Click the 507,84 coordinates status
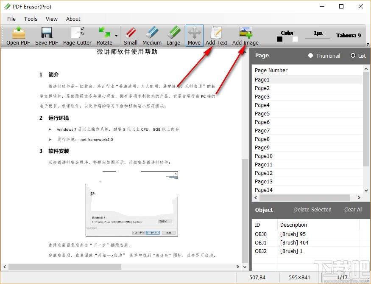Screen dimensions: 371x284 (257, 277)
